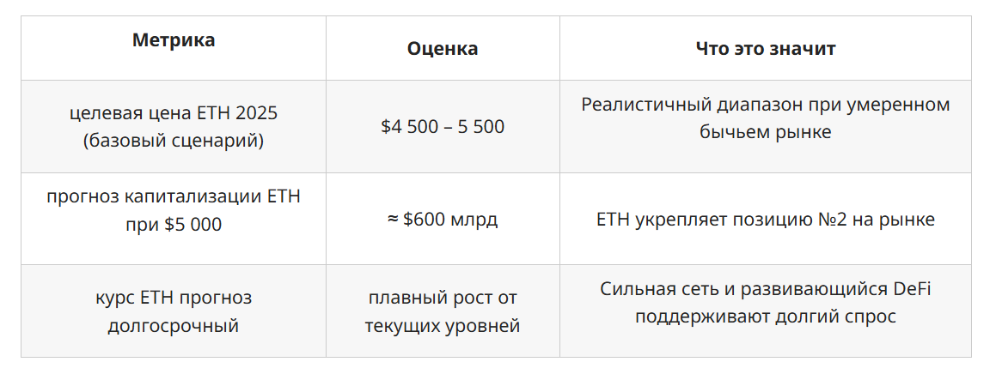Select the прогноз капитализации ETH cell
This screenshot has width=996, height=374.
[174, 210]
